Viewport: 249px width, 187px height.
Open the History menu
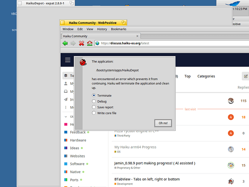[x=102, y=29]
